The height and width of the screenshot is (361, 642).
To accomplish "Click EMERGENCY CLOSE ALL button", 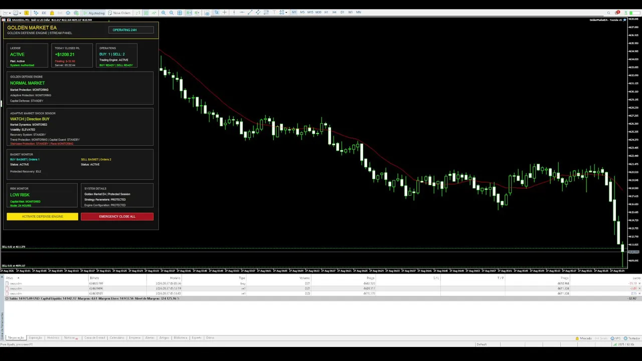I will click(117, 217).
